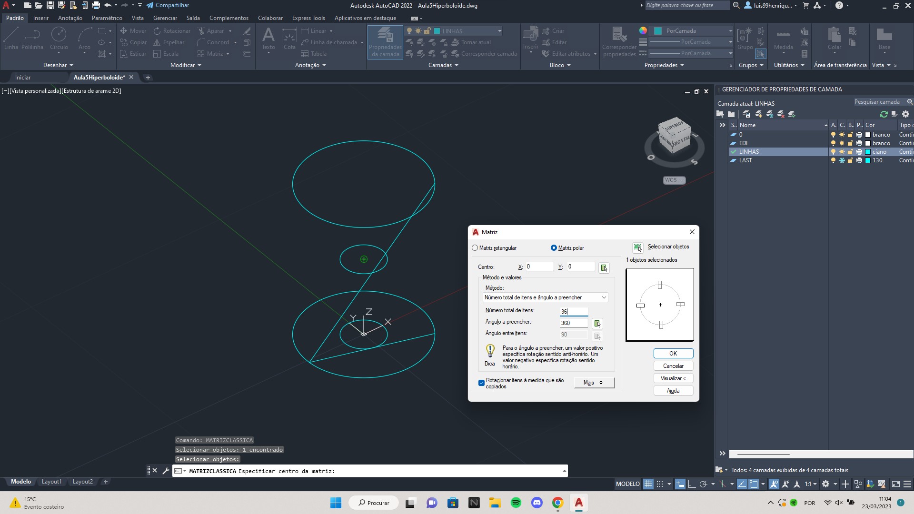Switch to the Layout1 tab
Image resolution: width=914 pixels, height=514 pixels.
coord(51,481)
